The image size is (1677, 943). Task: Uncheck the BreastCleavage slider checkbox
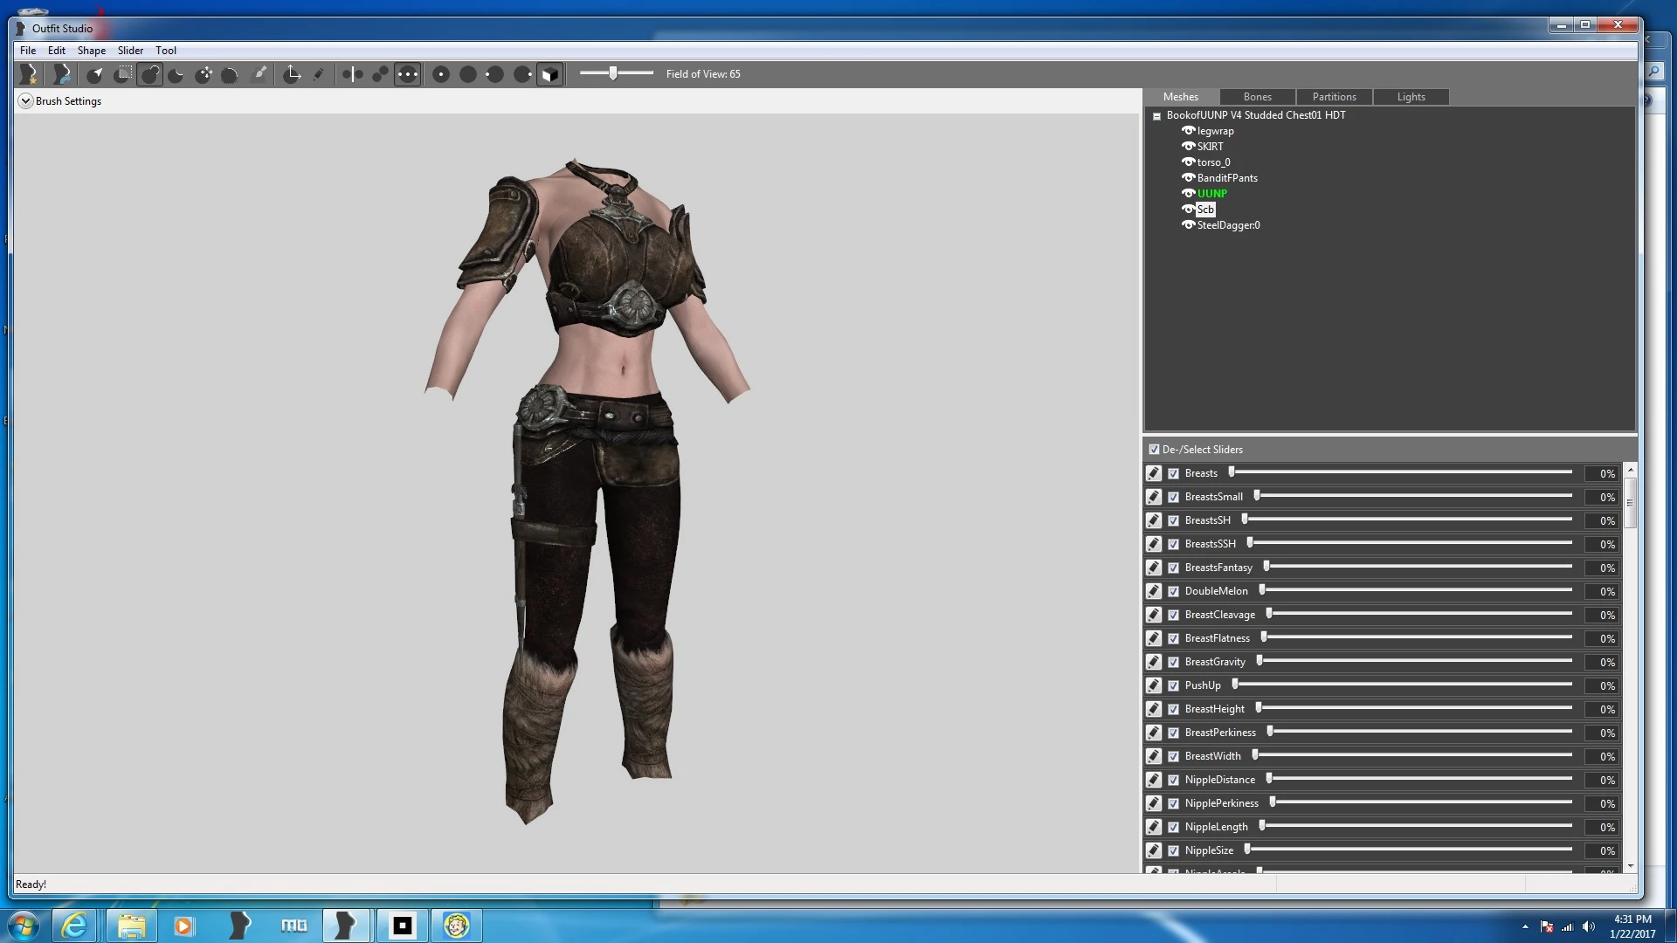pos(1174,615)
